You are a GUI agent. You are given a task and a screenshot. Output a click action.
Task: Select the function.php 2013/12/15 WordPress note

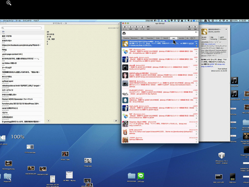[x=22, y=104]
